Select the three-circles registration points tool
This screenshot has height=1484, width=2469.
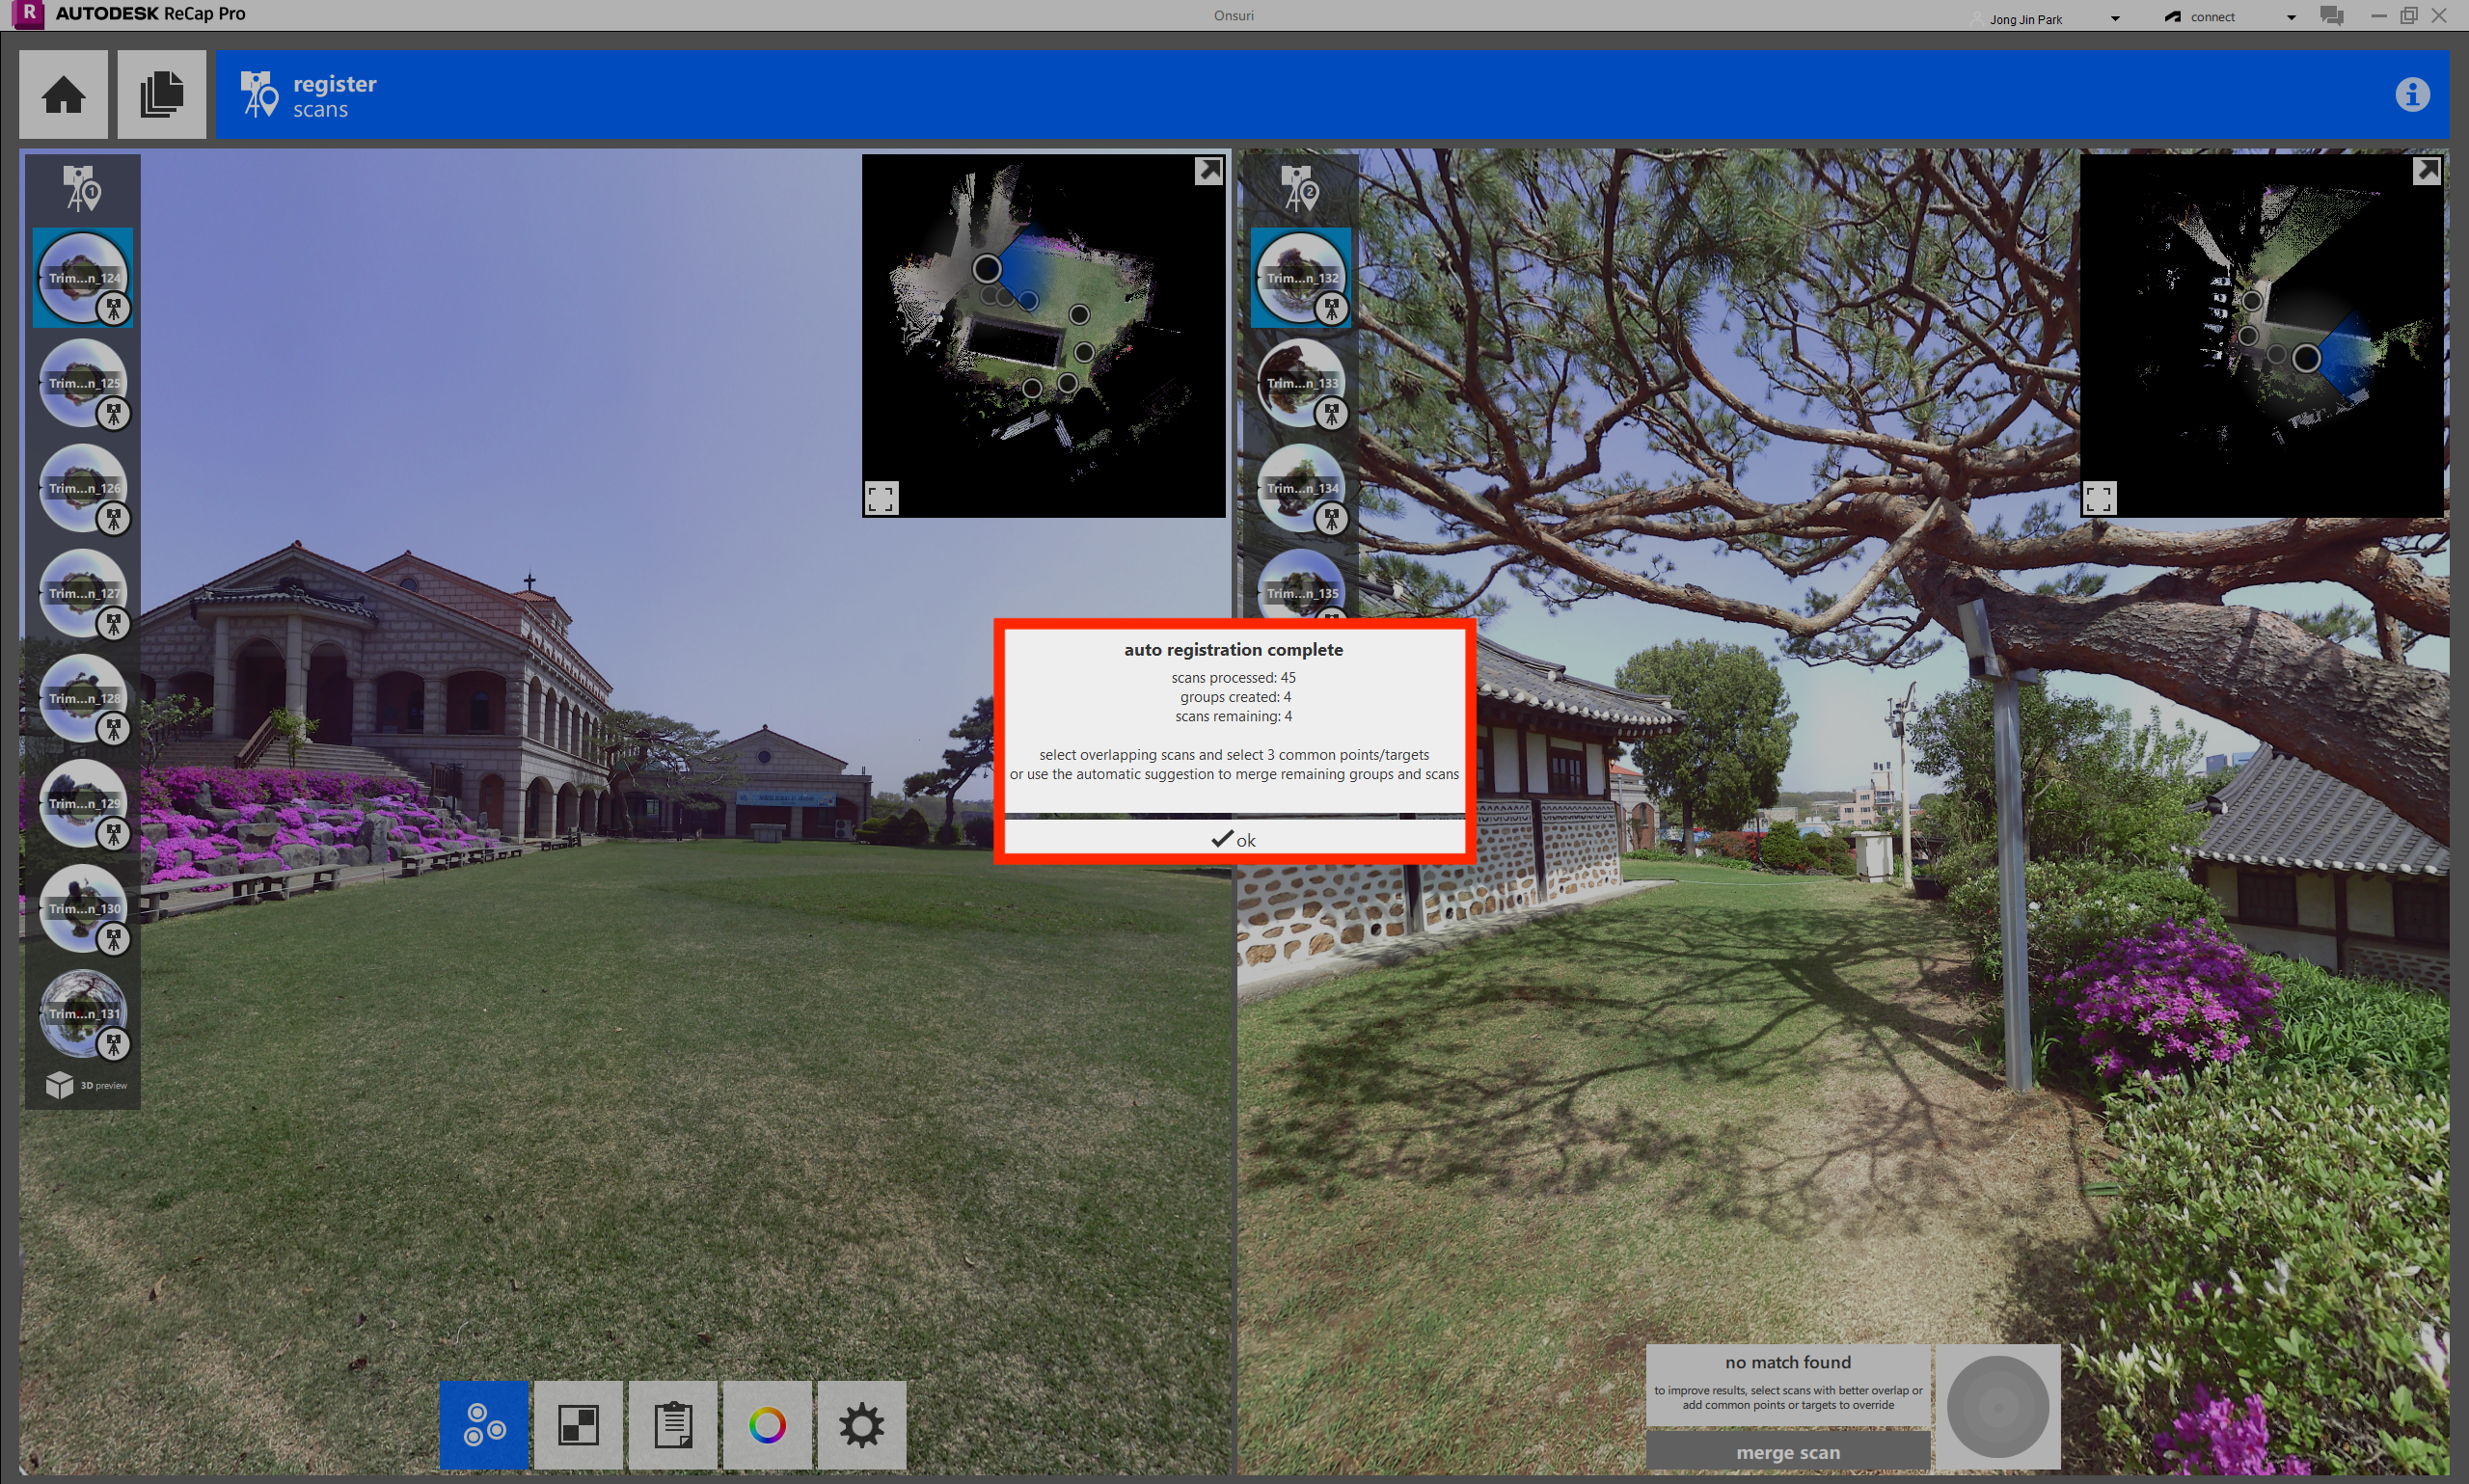[x=484, y=1424]
